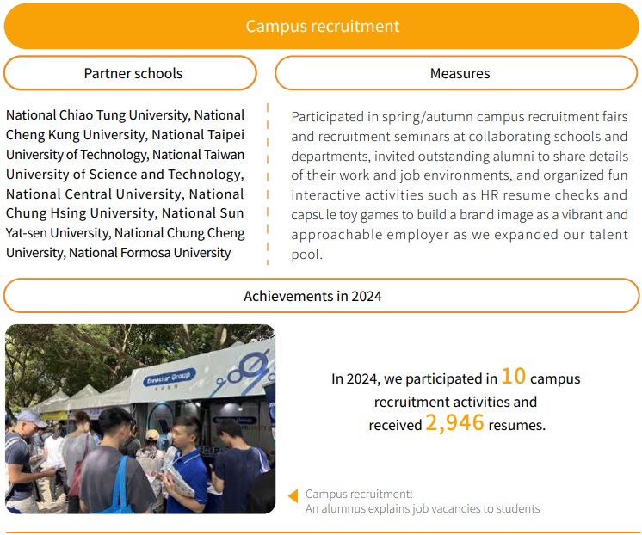Click the Achievements in 2024 header
This screenshot has height=535, width=642.
(321, 296)
